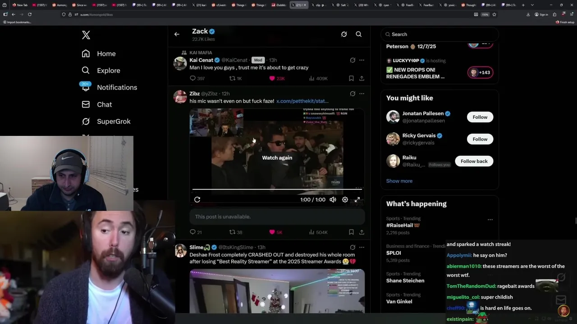Click inside the Search input field
The image size is (577, 324).
pos(440,34)
